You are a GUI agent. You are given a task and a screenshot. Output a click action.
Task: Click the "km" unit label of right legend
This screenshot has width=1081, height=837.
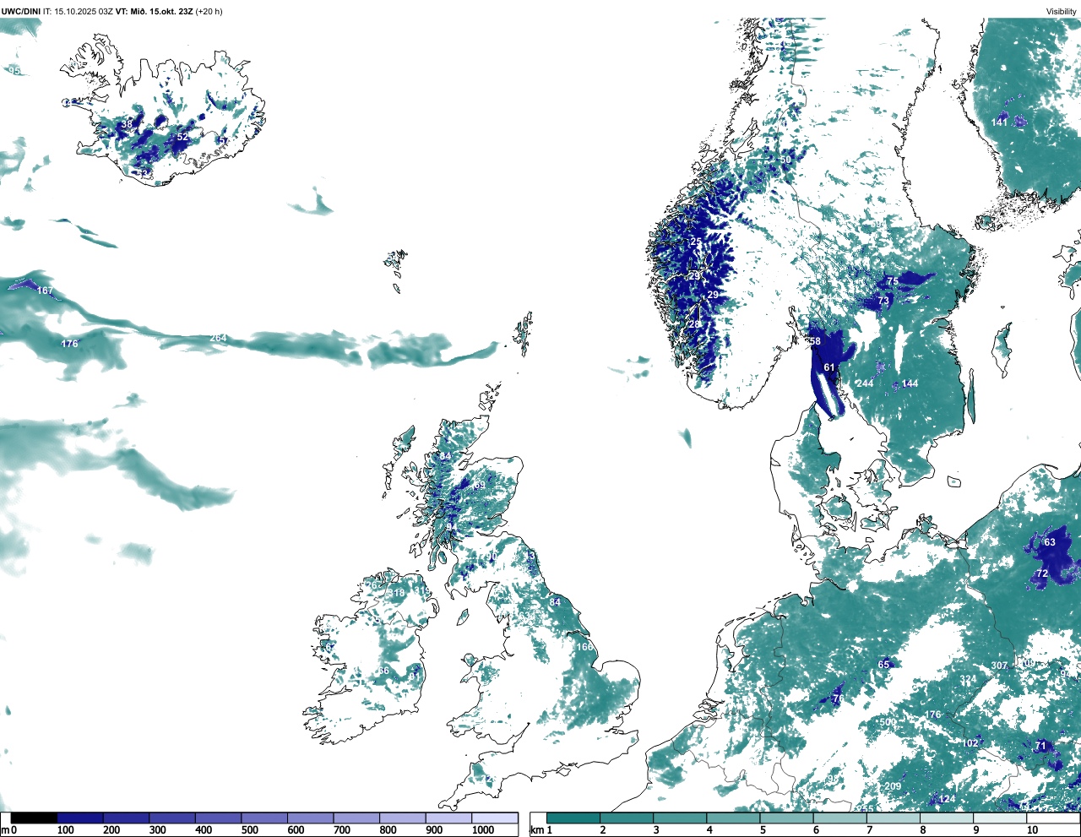535,830
